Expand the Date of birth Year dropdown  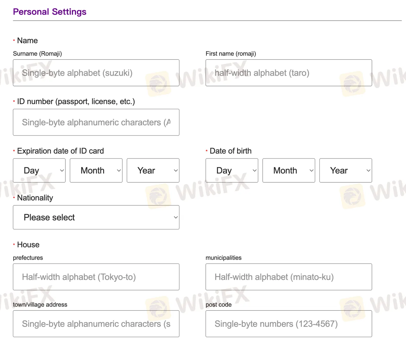[346, 171]
